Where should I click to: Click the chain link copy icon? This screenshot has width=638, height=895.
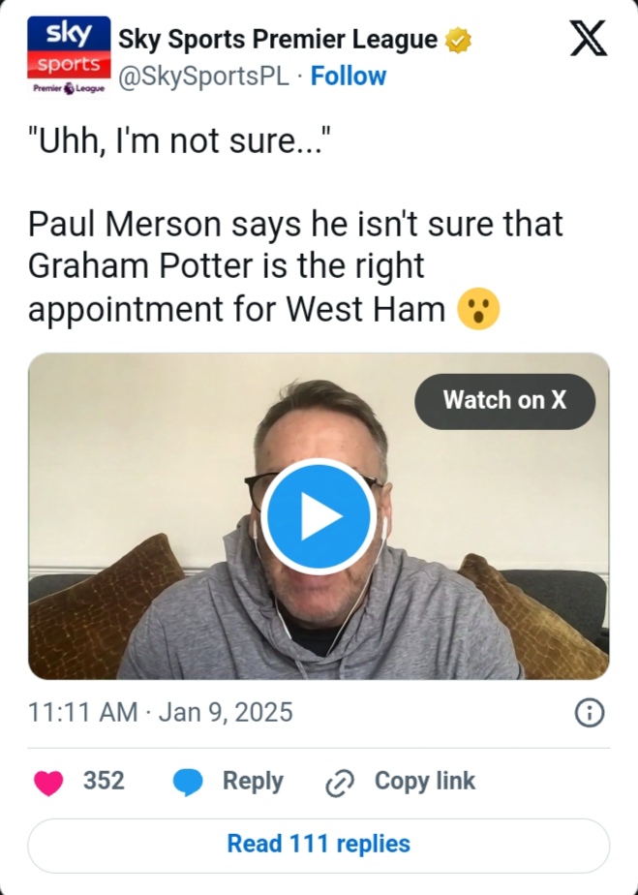340,783
